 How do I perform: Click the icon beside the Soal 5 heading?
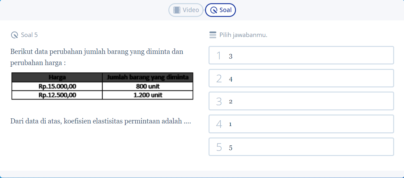tap(14, 35)
